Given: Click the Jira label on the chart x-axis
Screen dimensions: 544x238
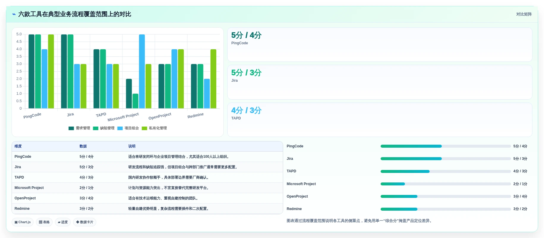Looking at the screenshot, I should point(70,114).
